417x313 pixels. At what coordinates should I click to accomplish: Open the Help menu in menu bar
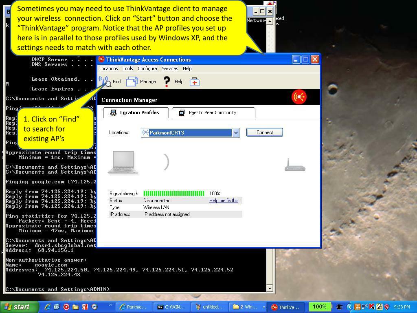[187, 68]
